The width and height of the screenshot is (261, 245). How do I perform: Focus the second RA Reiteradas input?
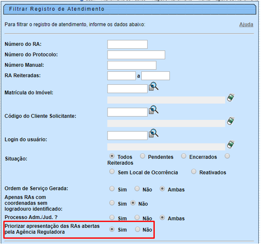[x=156, y=76]
